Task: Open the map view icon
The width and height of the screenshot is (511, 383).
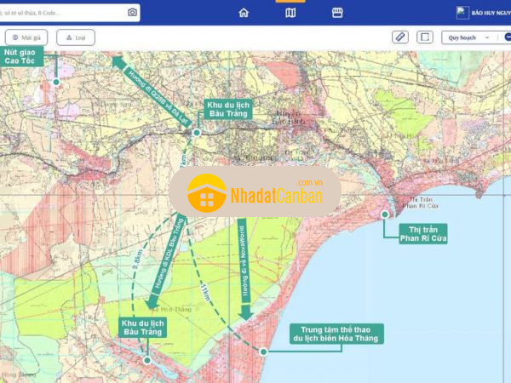Action: pos(290,13)
